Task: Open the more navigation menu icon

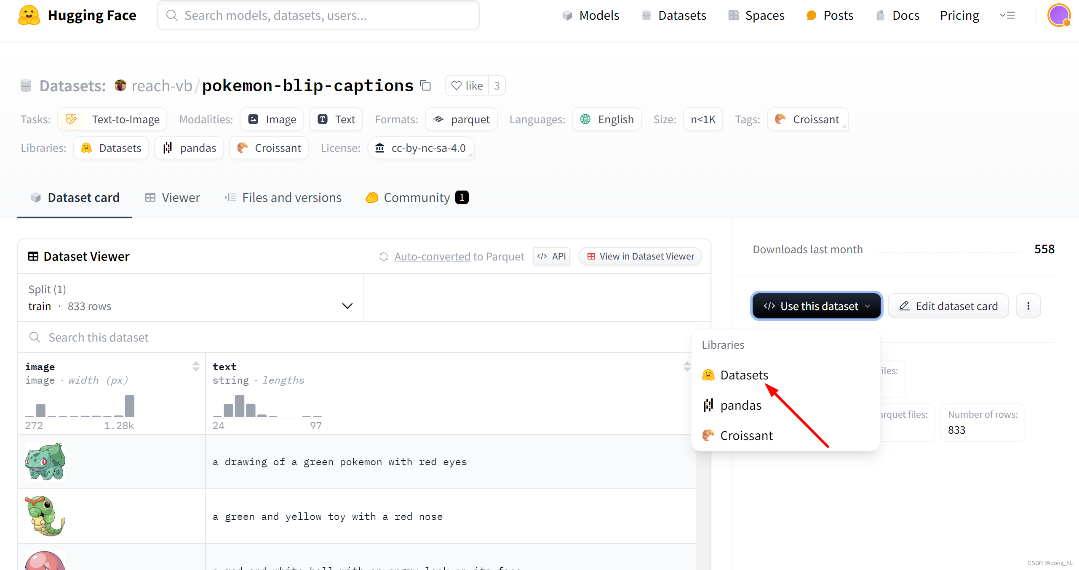Action: 1008,15
